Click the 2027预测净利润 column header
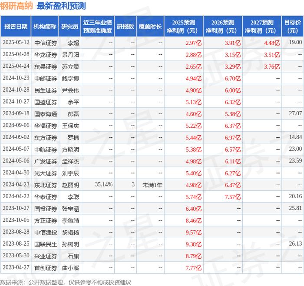The width and height of the screenshot is (304, 286). point(262,27)
